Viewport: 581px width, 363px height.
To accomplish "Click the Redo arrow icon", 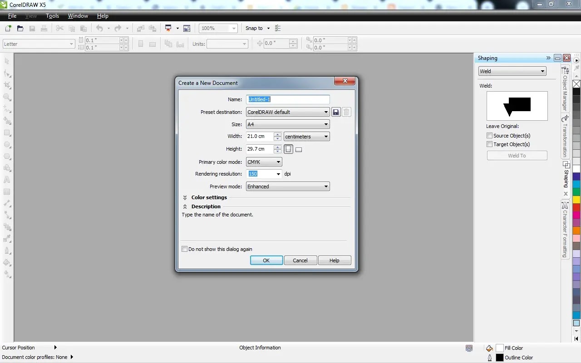I will point(118,28).
